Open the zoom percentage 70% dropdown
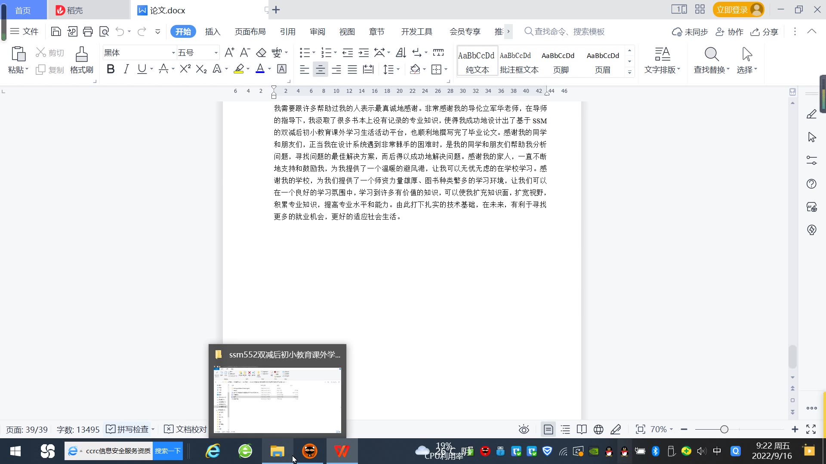 tap(662, 429)
